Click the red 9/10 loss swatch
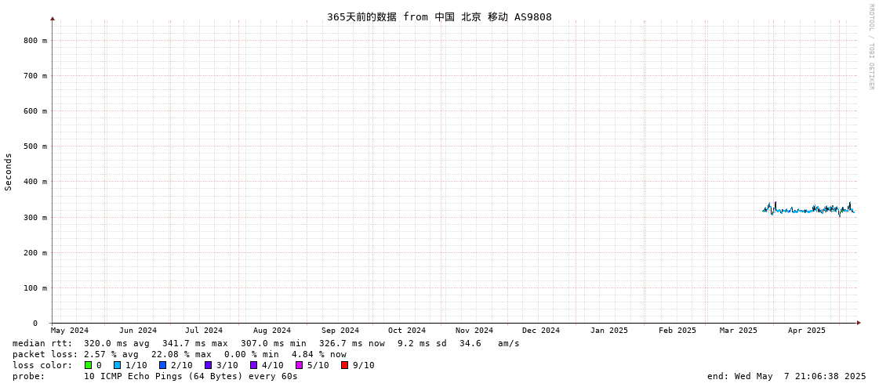Image resolution: width=879 pixels, height=387 pixels. tap(344, 365)
